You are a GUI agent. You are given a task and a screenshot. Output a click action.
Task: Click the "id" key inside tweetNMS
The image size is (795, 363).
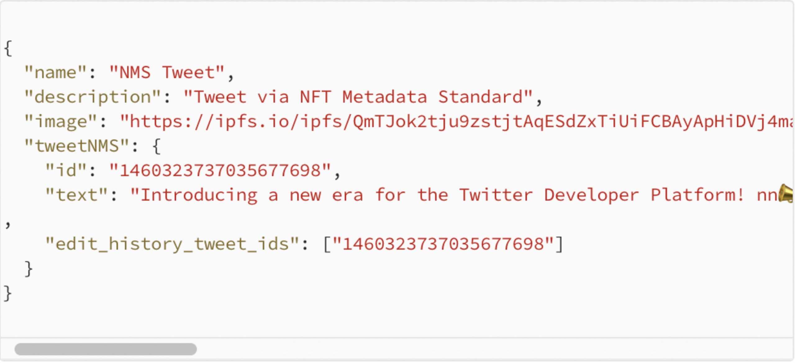pyautogui.click(x=66, y=171)
